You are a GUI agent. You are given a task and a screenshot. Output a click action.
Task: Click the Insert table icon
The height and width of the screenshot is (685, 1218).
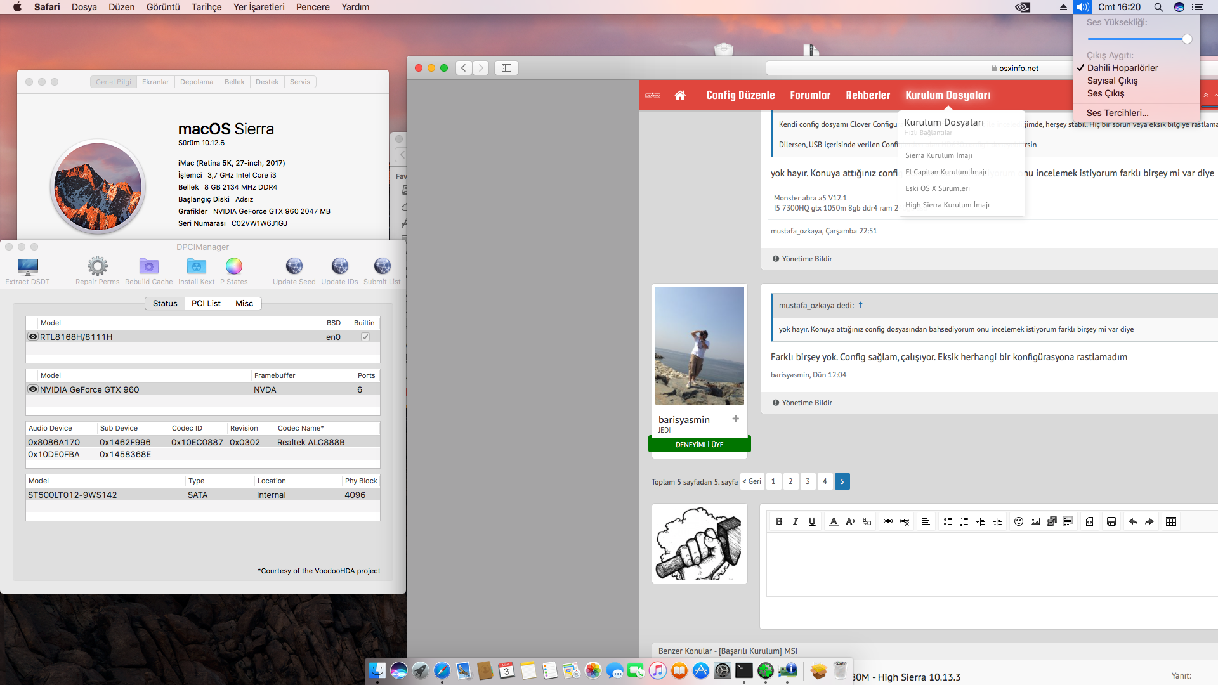click(1171, 521)
